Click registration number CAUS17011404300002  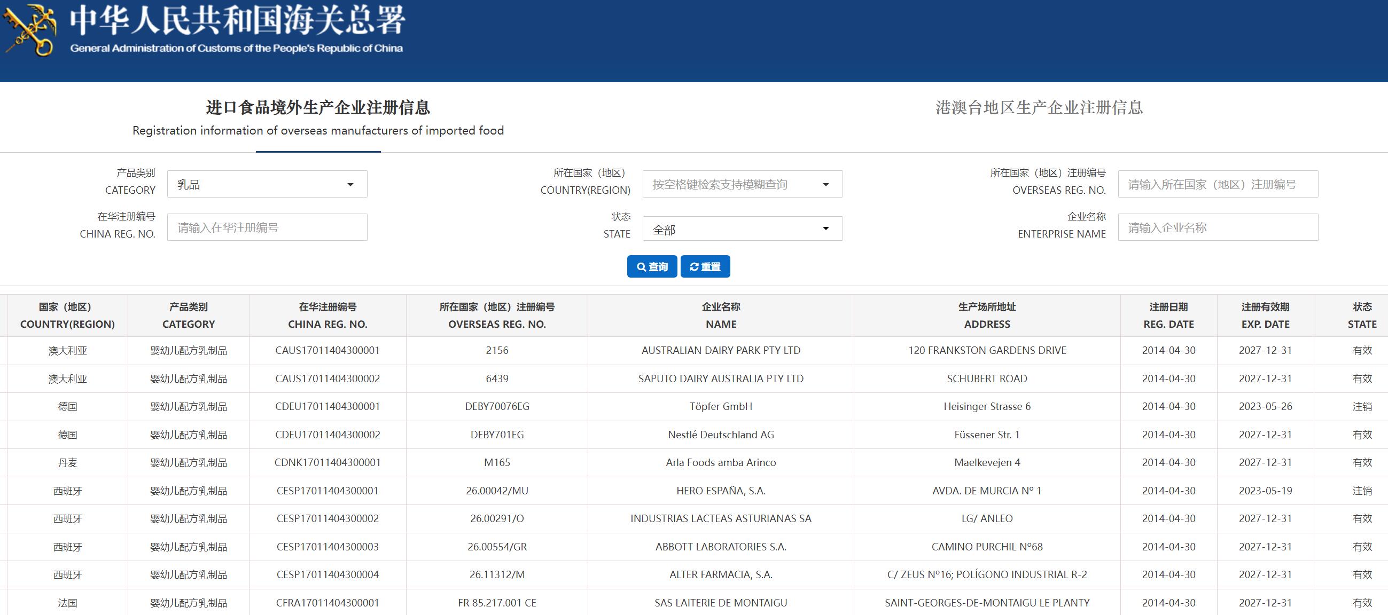click(x=327, y=379)
